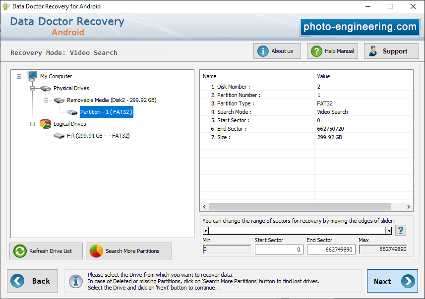Image resolution: width=425 pixels, height=299 pixels.
Task: Select the '7. Size :' row
Action: pyautogui.click(x=306, y=137)
